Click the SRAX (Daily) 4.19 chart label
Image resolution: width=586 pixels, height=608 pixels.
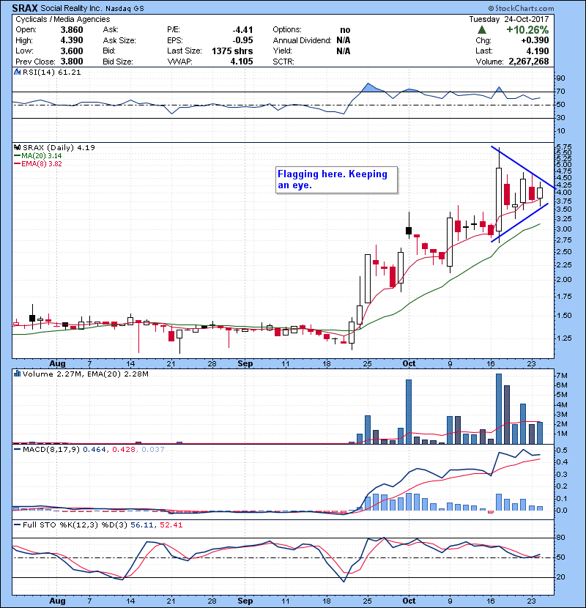click(59, 147)
